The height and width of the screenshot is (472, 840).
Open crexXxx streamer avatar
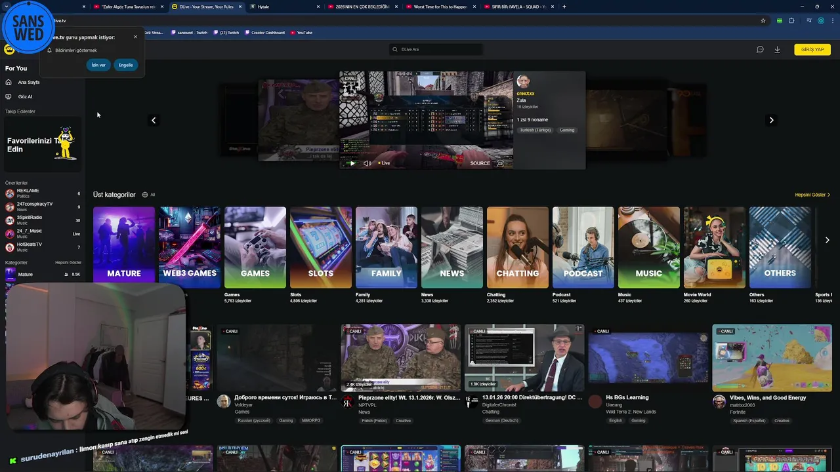pyautogui.click(x=523, y=81)
